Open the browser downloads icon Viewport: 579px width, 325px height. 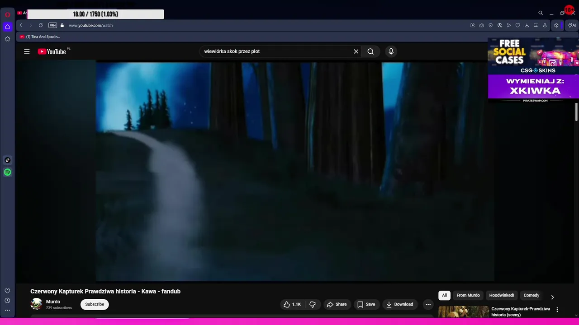tap(527, 25)
